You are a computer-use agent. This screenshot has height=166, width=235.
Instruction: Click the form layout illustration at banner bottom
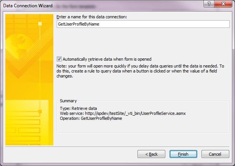click(27, 122)
